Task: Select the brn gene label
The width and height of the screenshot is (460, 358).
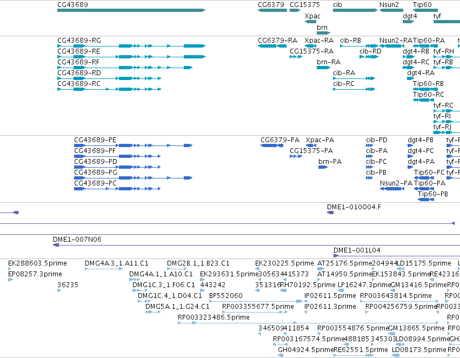Action: coord(322,27)
